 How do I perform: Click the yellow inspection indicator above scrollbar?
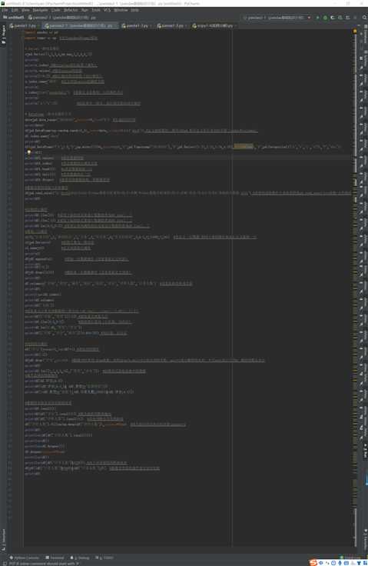tap(355, 32)
